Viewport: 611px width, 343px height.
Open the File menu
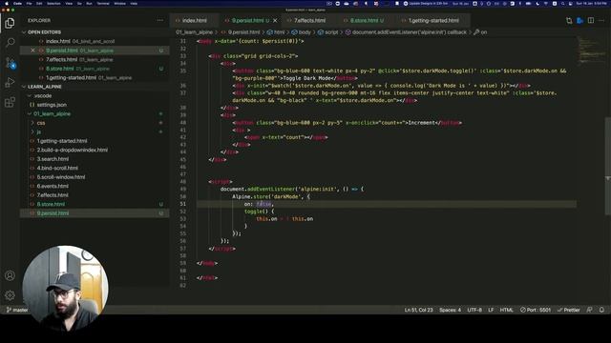click(x=29, y=3)
